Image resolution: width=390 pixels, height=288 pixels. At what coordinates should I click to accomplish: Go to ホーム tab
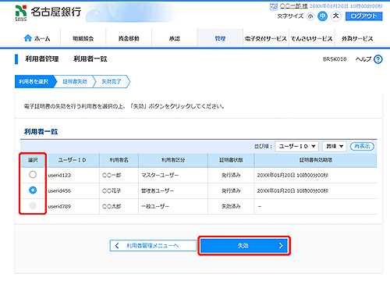[37, 38]
